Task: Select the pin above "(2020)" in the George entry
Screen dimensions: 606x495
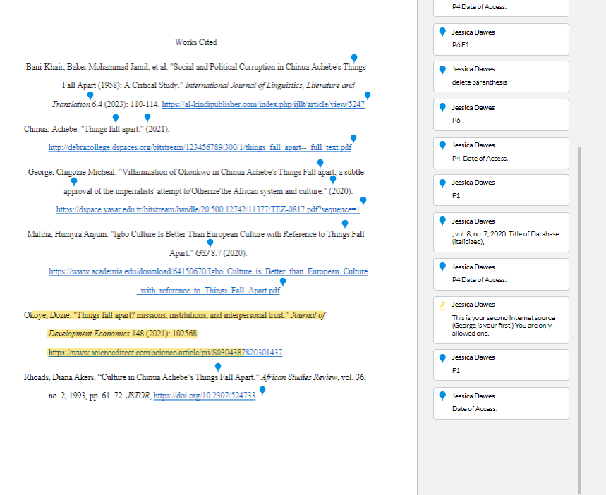Action: [x=333, y=180]
